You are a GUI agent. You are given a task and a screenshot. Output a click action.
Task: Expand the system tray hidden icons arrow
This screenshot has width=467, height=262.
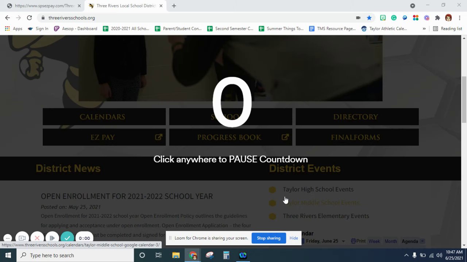click(x=406, y=255)
